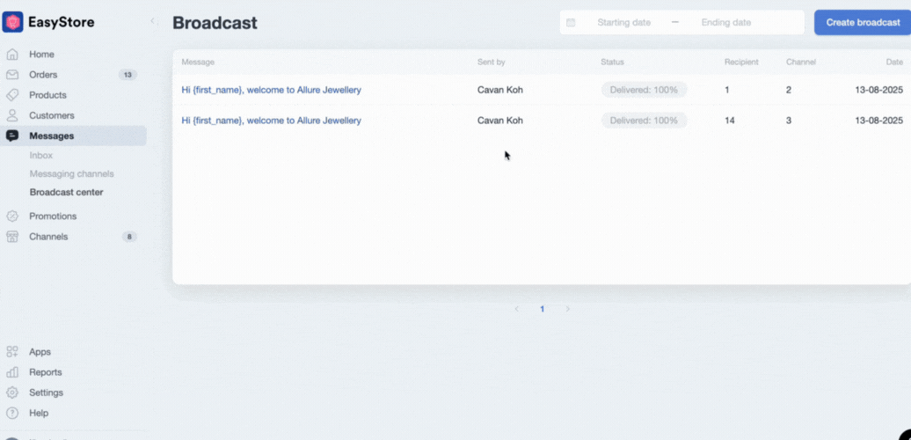Click the EasyStore logo icon
Viewport: 911px width, 440px height.
13,22
